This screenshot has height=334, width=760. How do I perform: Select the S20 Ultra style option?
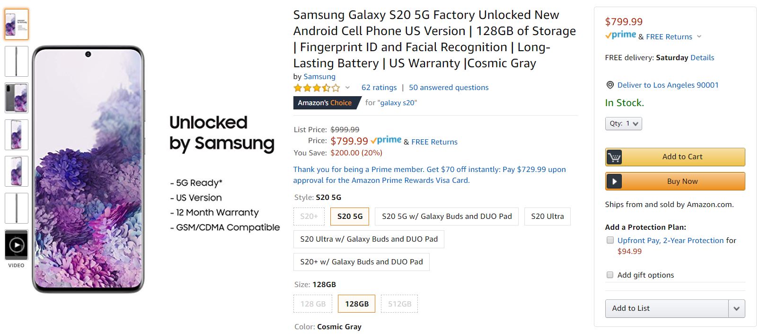click(x=547, y=217)
